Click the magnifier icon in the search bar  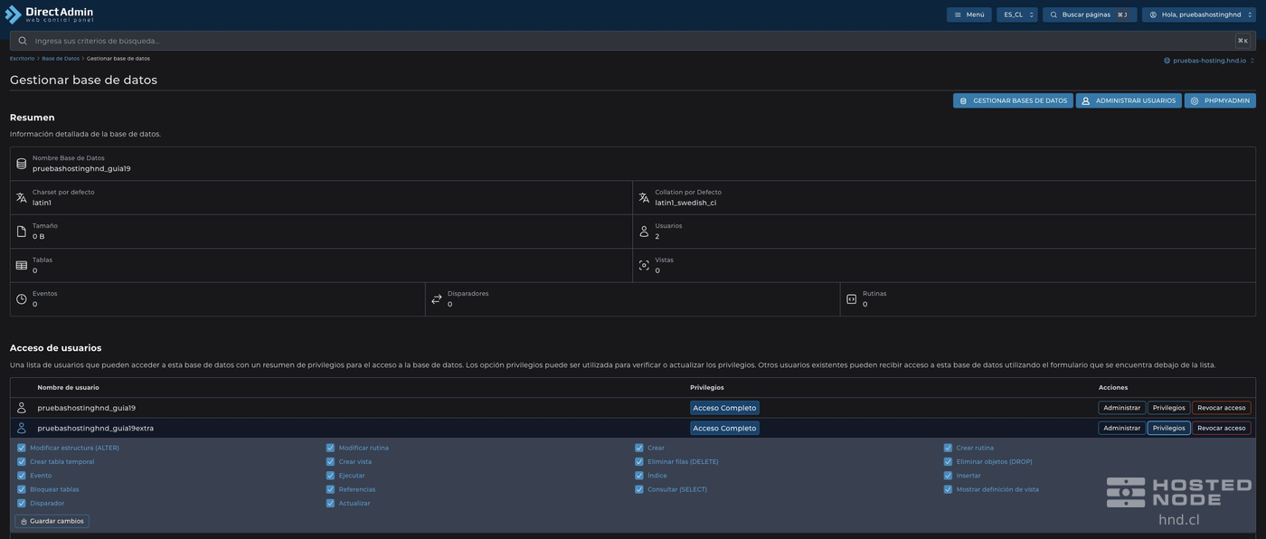(23, 41)
